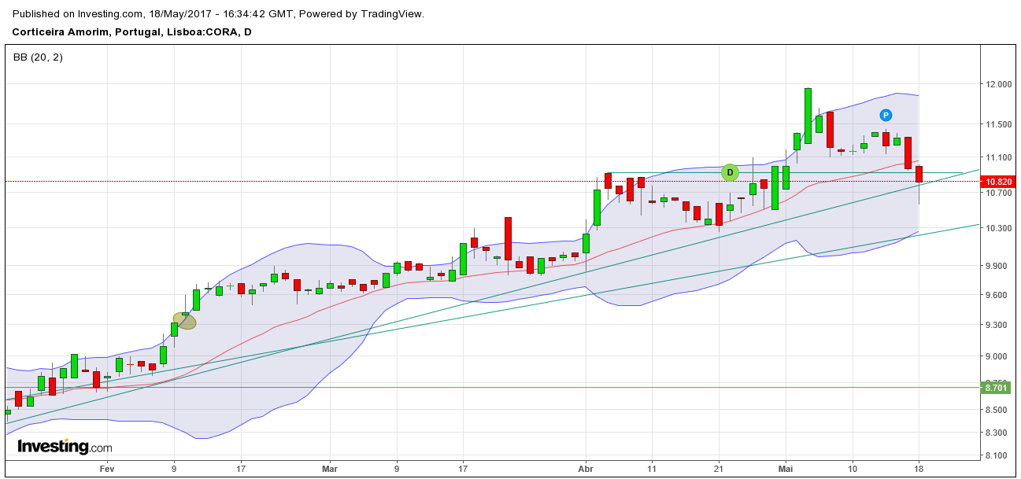Click the Mar date axis label
1021x479 pixels.
pos(330,467)
